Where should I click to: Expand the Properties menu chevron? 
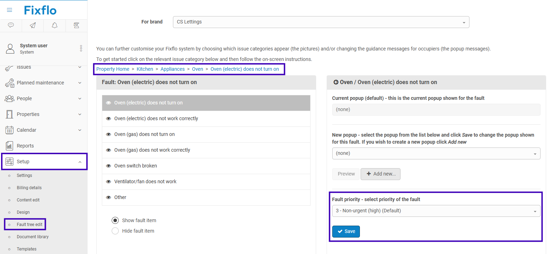click(x=80, y=114)
